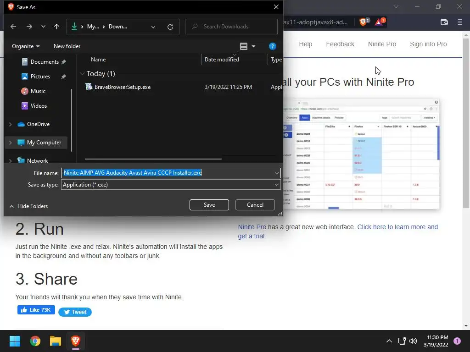470x352 pixels.
Task: Open network status tray icon
Action: click(402, 341)
